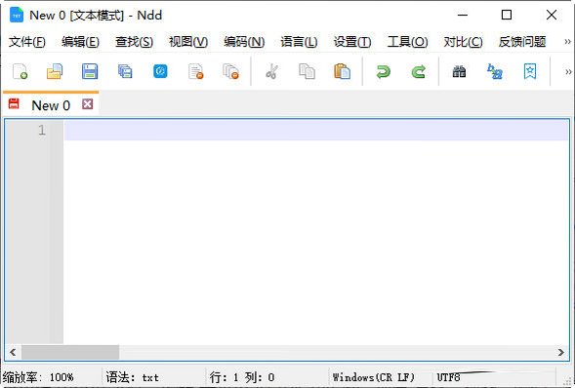This screenshot has height=388, width=575.
Task: Open the 视图(V) menu
Action: click(188, 42)
